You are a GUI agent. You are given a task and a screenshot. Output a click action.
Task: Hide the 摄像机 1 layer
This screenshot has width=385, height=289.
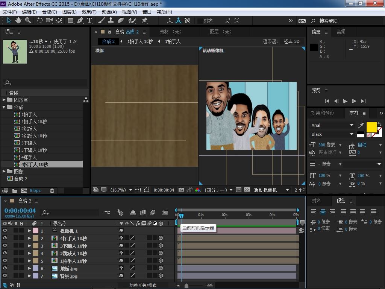pyautogui.click(x=5, y=231)
